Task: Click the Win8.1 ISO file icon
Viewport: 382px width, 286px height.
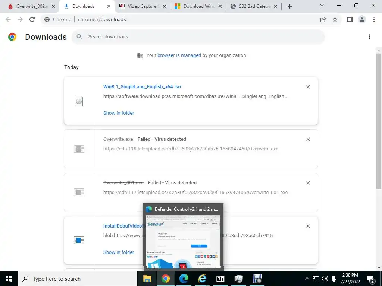Action: [79, 101]
